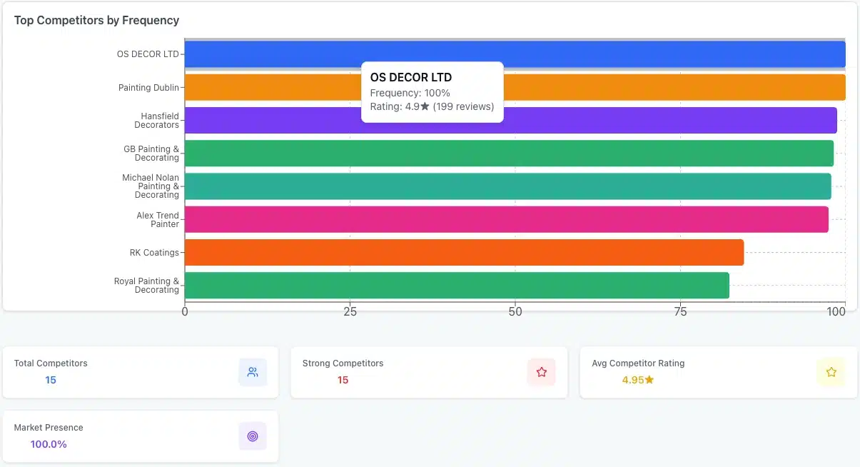860x467 pixels.
Task: Click the 'Hansfield Decorators' axis label
Action: click(x=157, y=121)
